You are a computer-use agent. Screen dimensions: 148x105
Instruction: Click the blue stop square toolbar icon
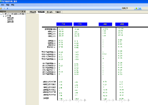click(x=7, y=8)
